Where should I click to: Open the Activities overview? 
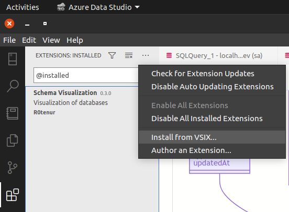point(23,7)
